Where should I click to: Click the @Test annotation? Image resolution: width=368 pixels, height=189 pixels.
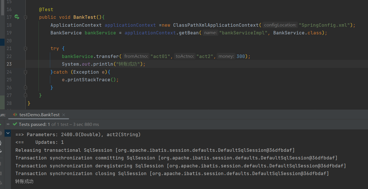coord(46,9)
